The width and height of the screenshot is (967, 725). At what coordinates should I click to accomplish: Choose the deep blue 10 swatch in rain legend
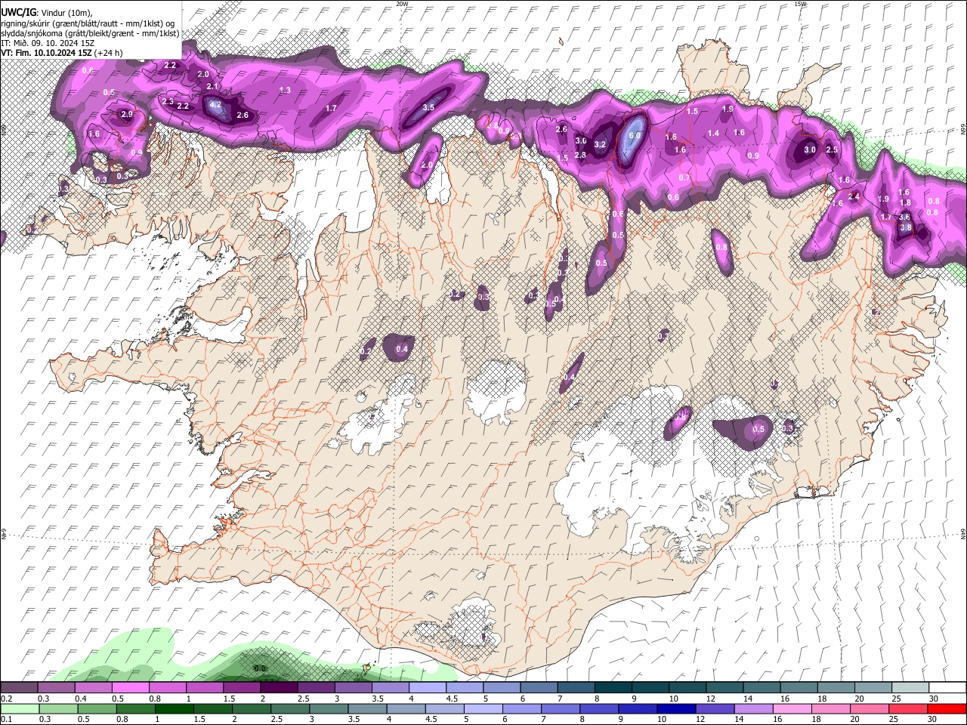click(677, 708)
